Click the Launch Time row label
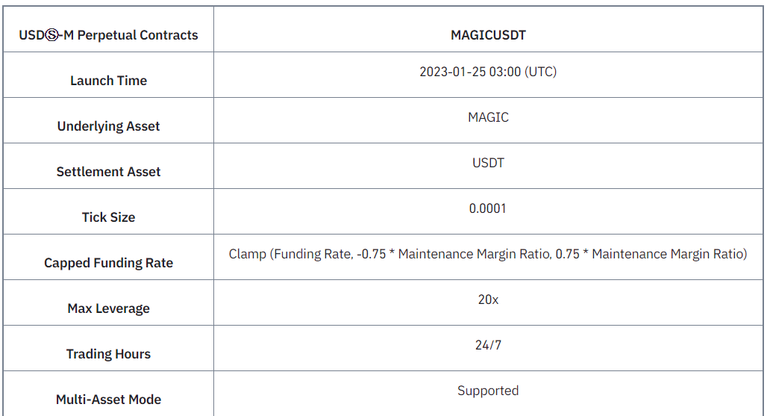767x416 pixels. 108,81
